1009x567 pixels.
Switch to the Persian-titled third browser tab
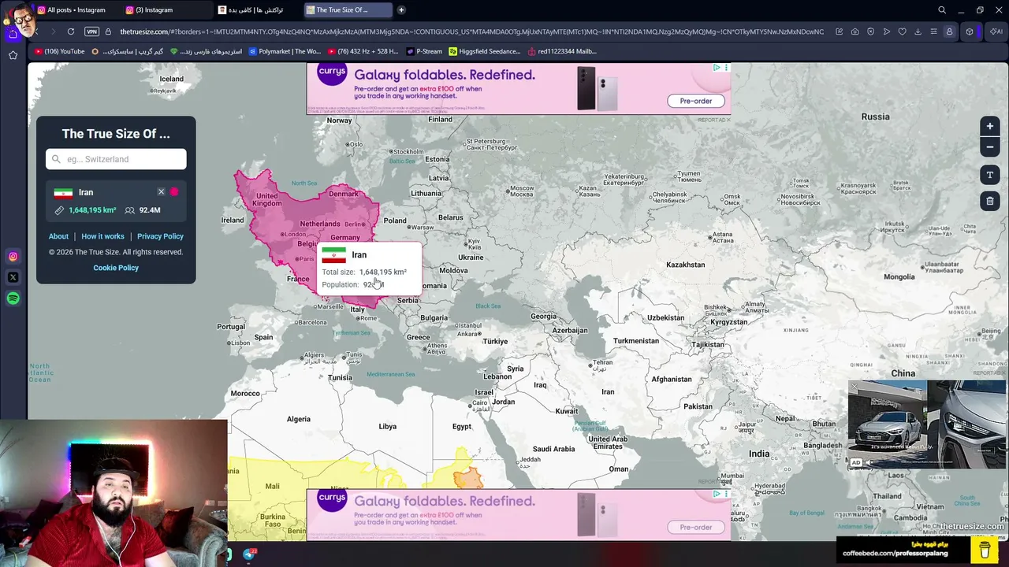[x=256, y=10]
